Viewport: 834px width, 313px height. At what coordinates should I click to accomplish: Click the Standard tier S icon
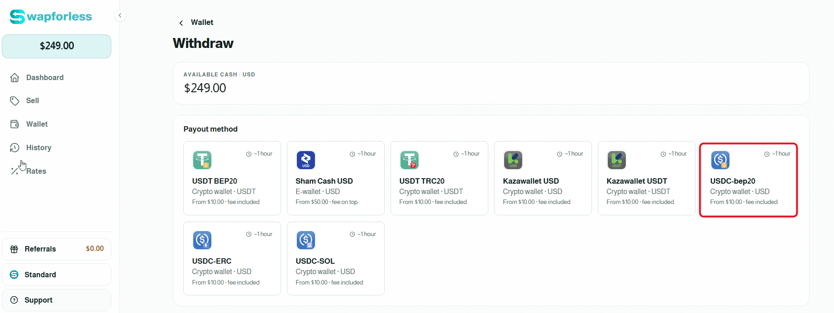coord(14,275)
